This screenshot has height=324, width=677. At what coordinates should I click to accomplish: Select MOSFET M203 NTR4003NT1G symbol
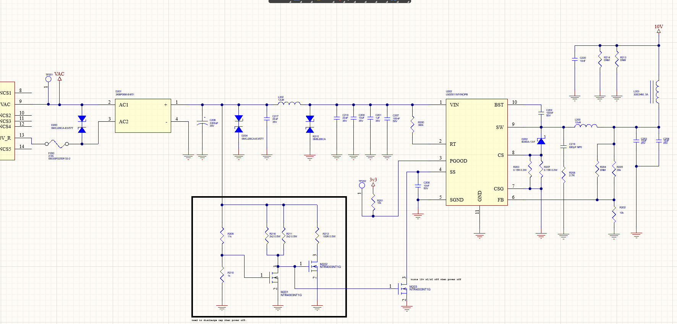coord(403,289)
